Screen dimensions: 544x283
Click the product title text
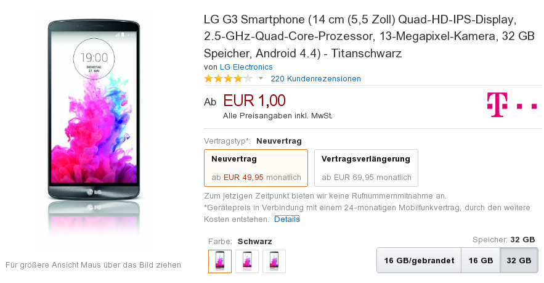click(x=369, y=36)
